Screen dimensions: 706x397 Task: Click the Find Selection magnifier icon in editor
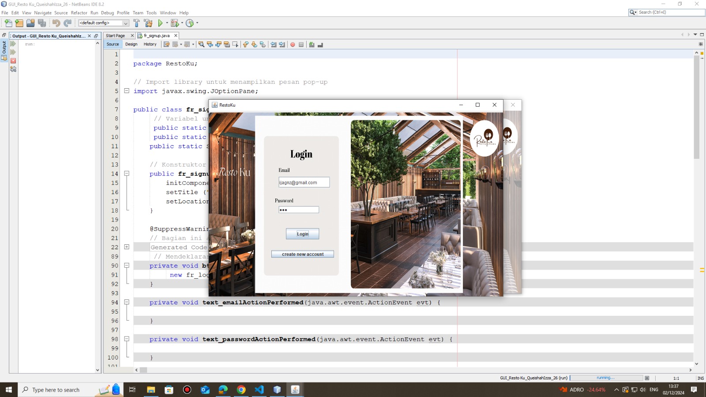pos(201,45)
